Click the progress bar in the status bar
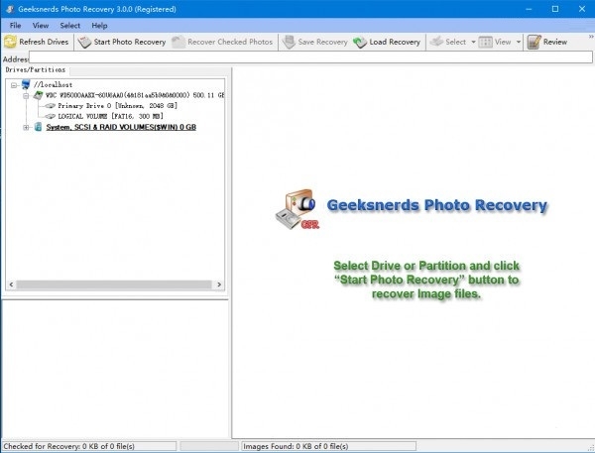Viewport: 595px width, 453px height. [x=209, y=446]
